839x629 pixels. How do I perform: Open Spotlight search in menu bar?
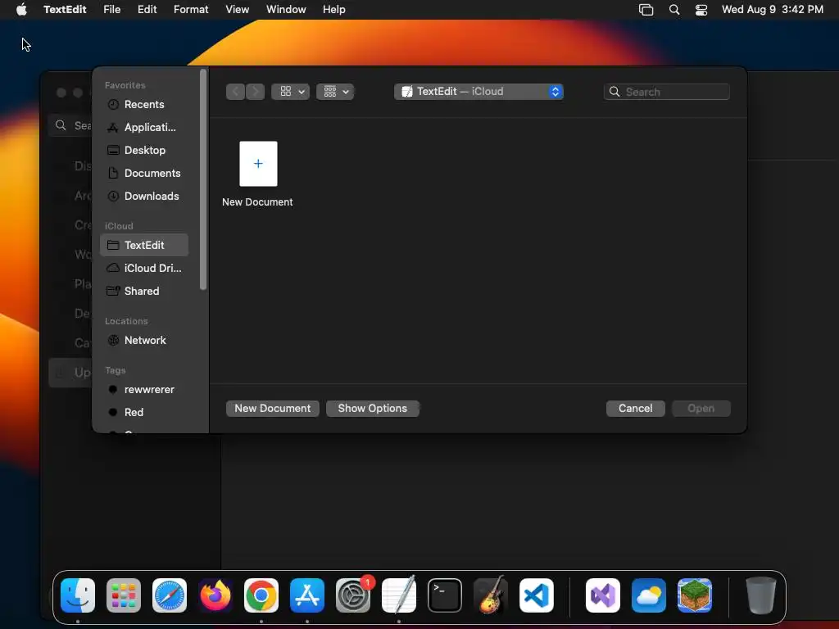[674, 9]
